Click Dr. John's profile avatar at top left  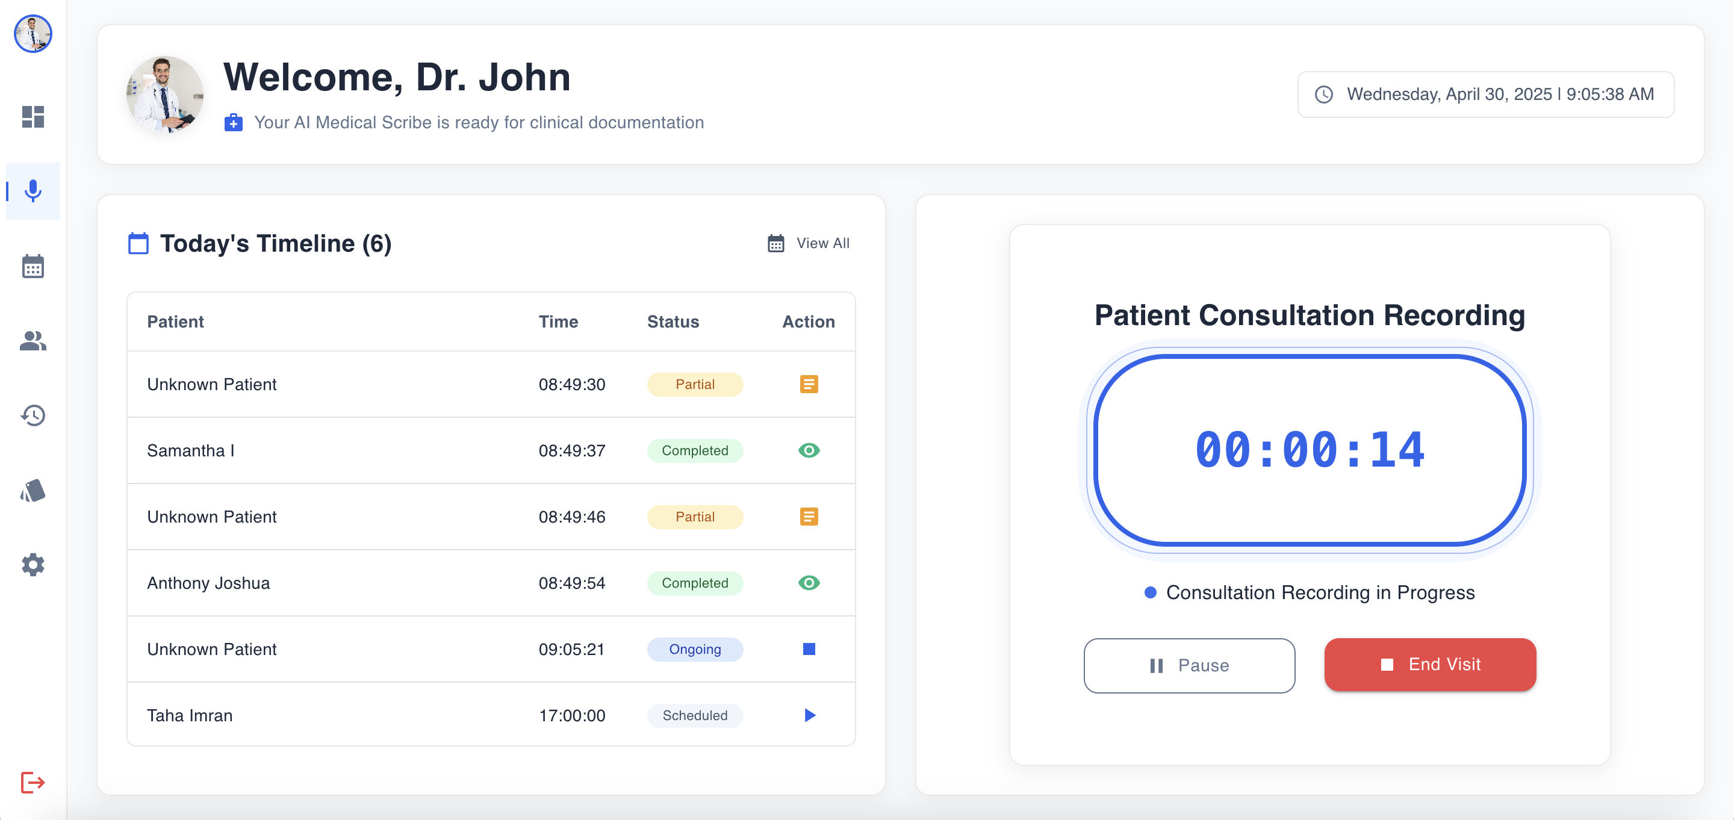click(33, 34)
